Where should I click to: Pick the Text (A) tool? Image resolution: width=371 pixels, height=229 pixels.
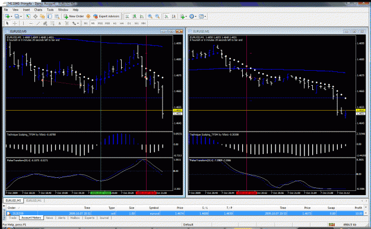(59, 23)
